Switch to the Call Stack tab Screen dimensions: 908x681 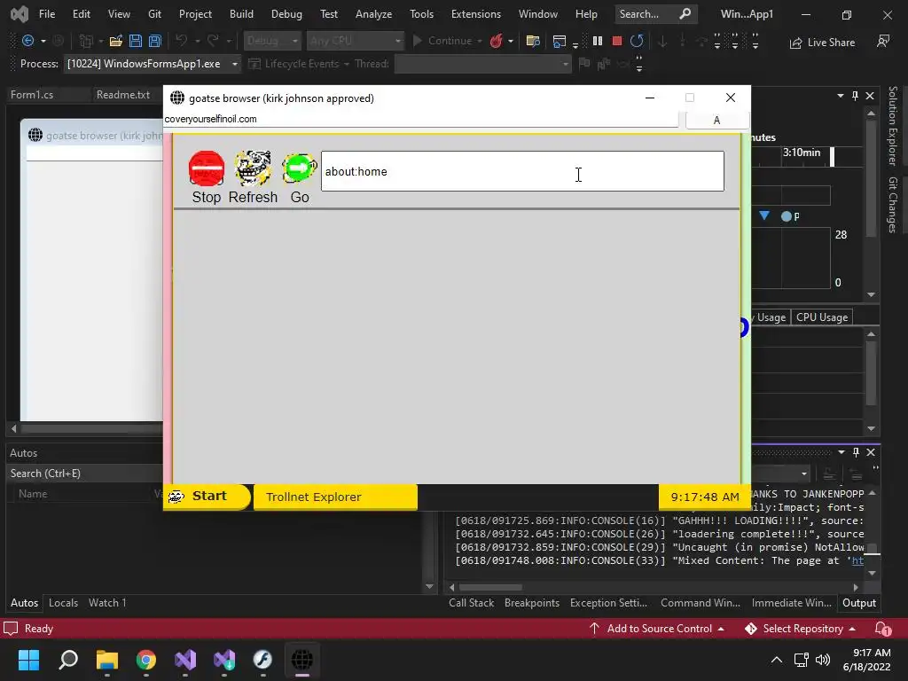tap(471, 603)
